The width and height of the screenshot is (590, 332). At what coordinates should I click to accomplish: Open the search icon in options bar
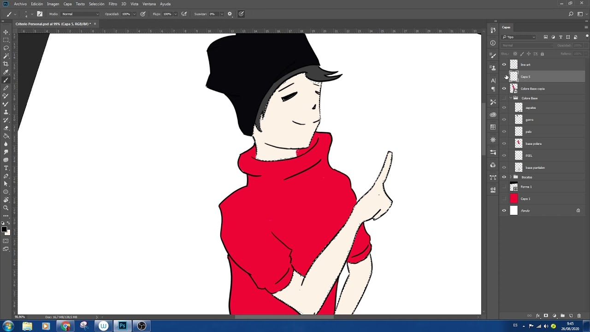tap(571, 14)
